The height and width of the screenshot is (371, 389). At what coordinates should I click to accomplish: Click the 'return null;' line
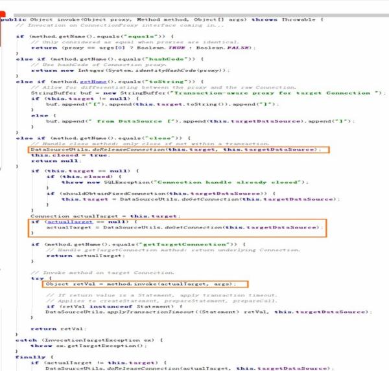pos(56,161)
